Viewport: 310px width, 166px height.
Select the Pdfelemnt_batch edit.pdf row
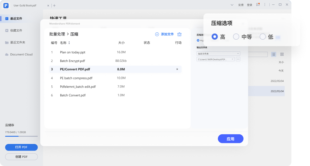(116, 87)
